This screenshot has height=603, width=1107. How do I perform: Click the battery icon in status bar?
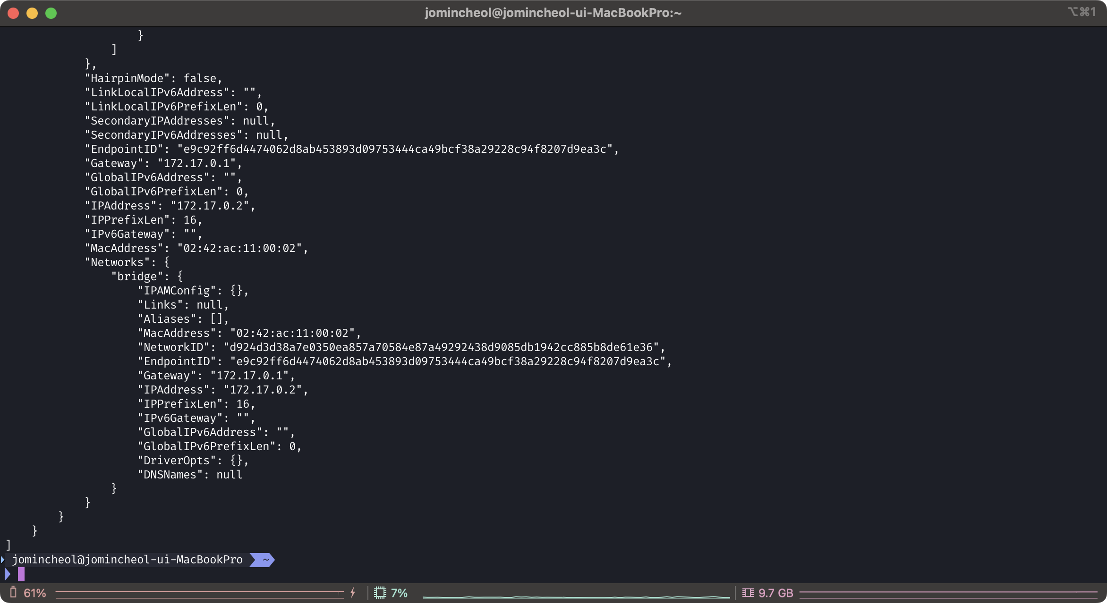click(x=13, y=593)
